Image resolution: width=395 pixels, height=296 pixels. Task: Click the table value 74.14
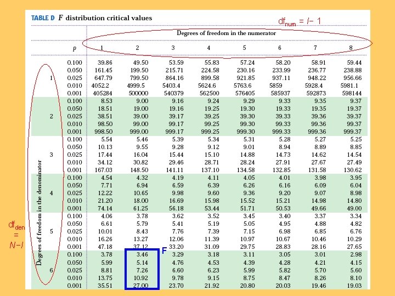click(x=105, y=208)
